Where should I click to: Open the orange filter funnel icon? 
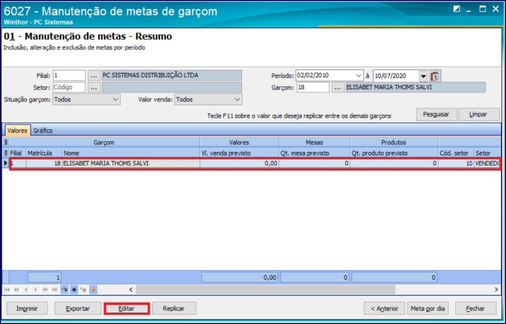pyautogui.click(x=93, y=290)
